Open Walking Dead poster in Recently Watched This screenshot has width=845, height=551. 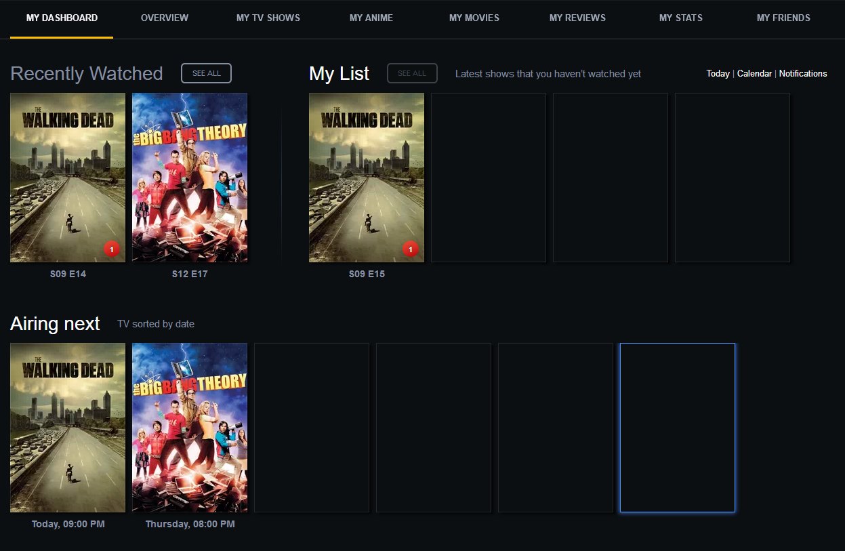(68, 178)
